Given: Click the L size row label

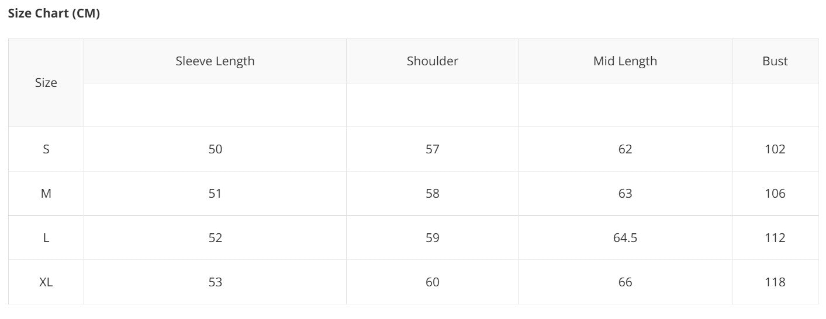Looking at the screenshot, I should [46, 238].
